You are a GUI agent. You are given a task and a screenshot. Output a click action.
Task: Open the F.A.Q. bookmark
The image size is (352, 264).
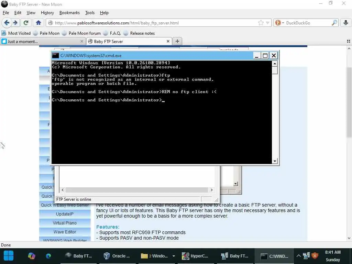(112, 33)
